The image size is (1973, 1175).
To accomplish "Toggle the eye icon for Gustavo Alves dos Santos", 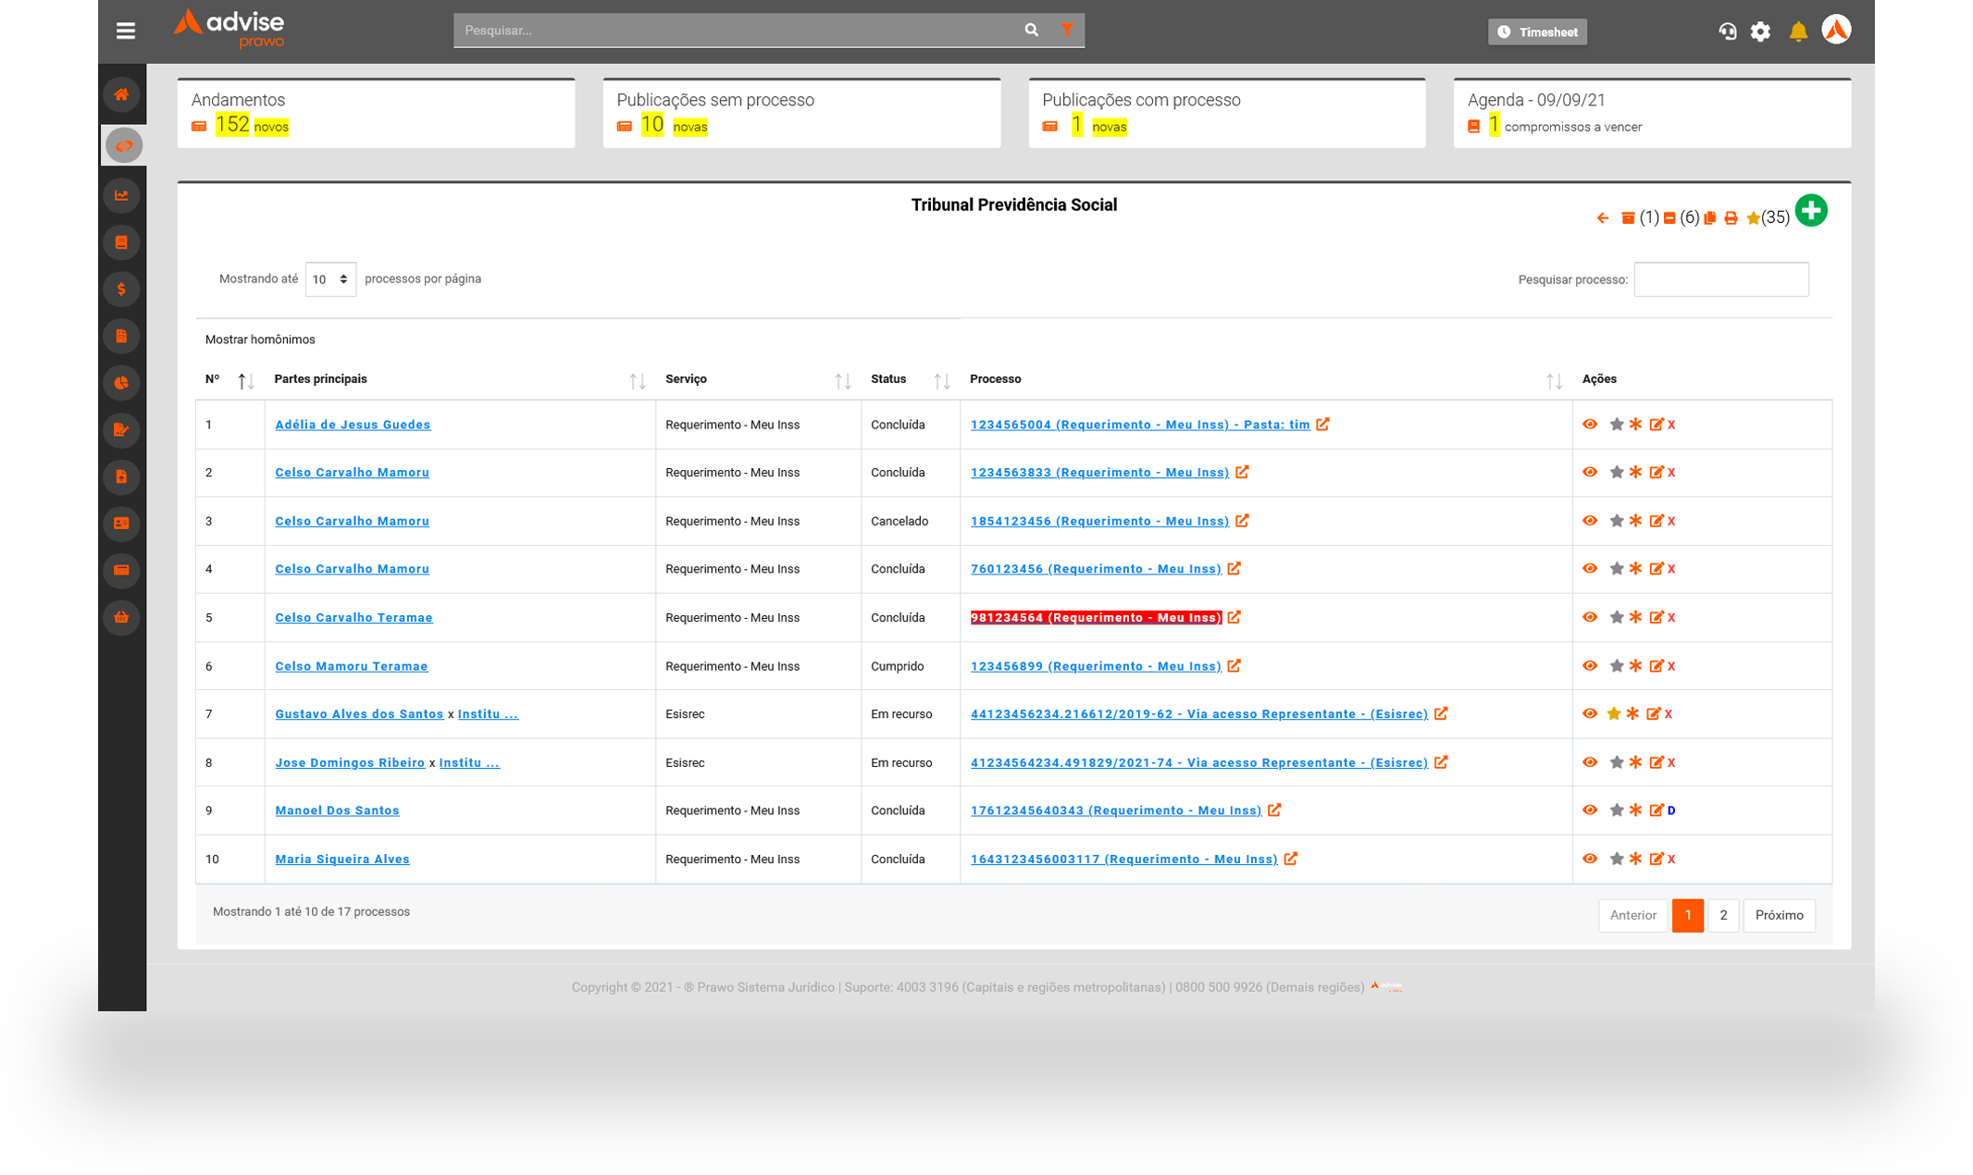I will (1590, 713).
